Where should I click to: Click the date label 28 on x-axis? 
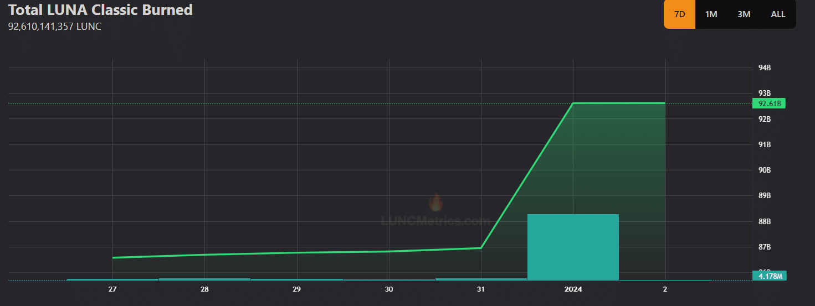(x=204, y=289)
